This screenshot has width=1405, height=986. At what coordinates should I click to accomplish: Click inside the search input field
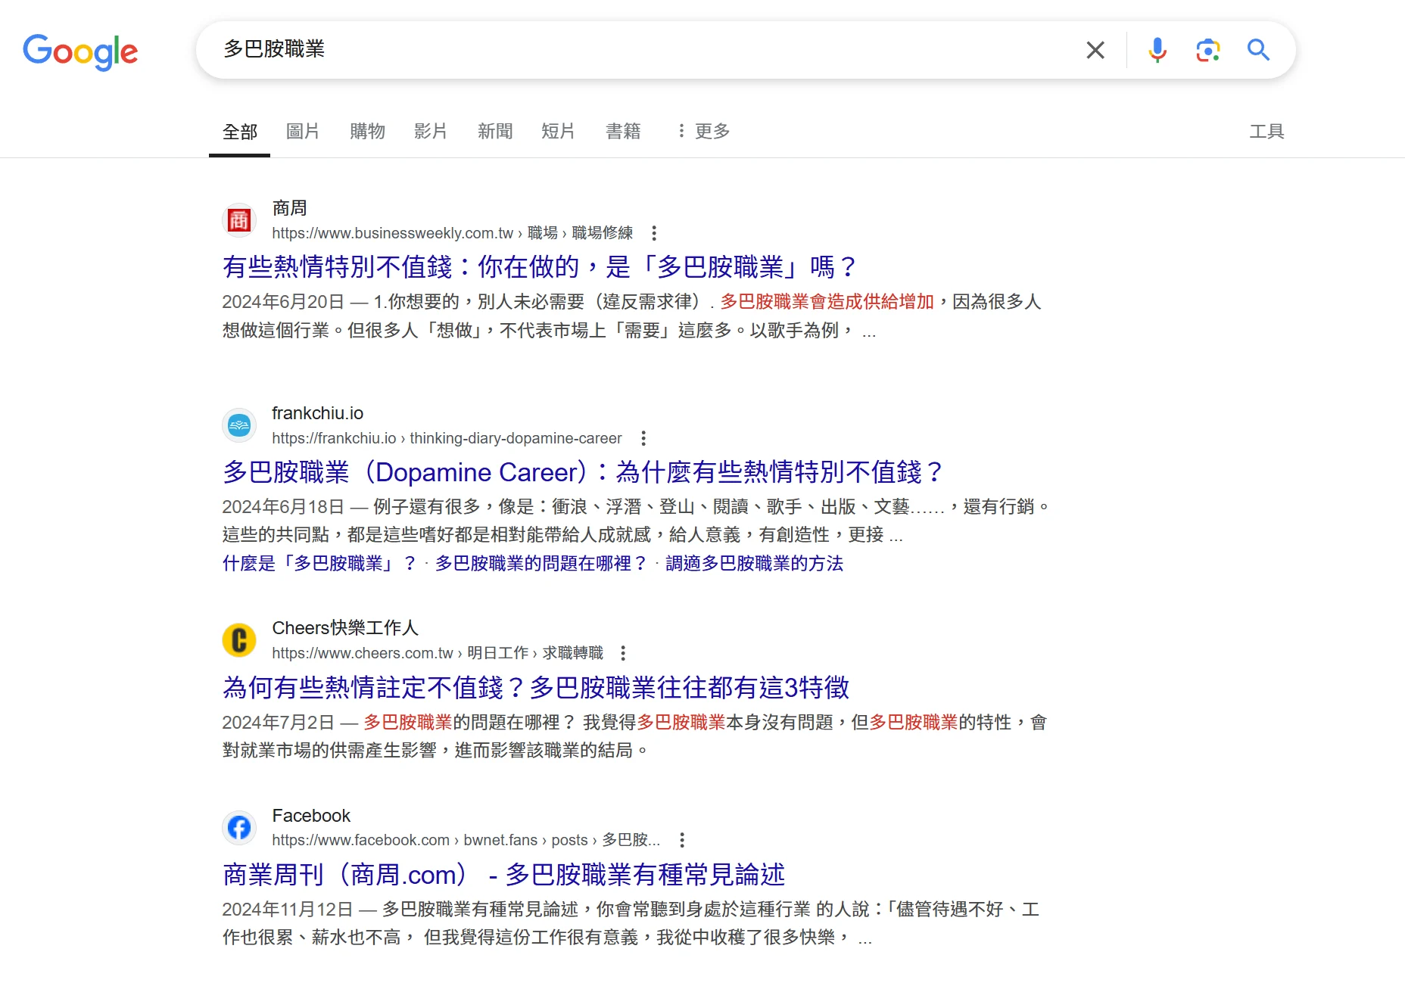pos(643,50)
